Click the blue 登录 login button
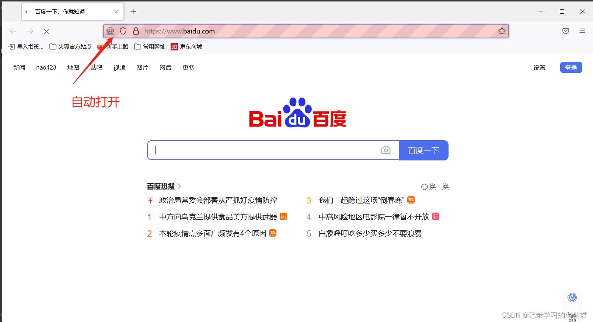This screenshot has width=593, height=322. tap(571, 67)
